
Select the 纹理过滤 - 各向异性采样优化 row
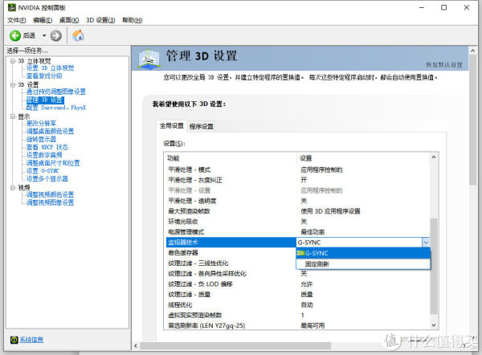pyautogui.click(x=297, y=274)
